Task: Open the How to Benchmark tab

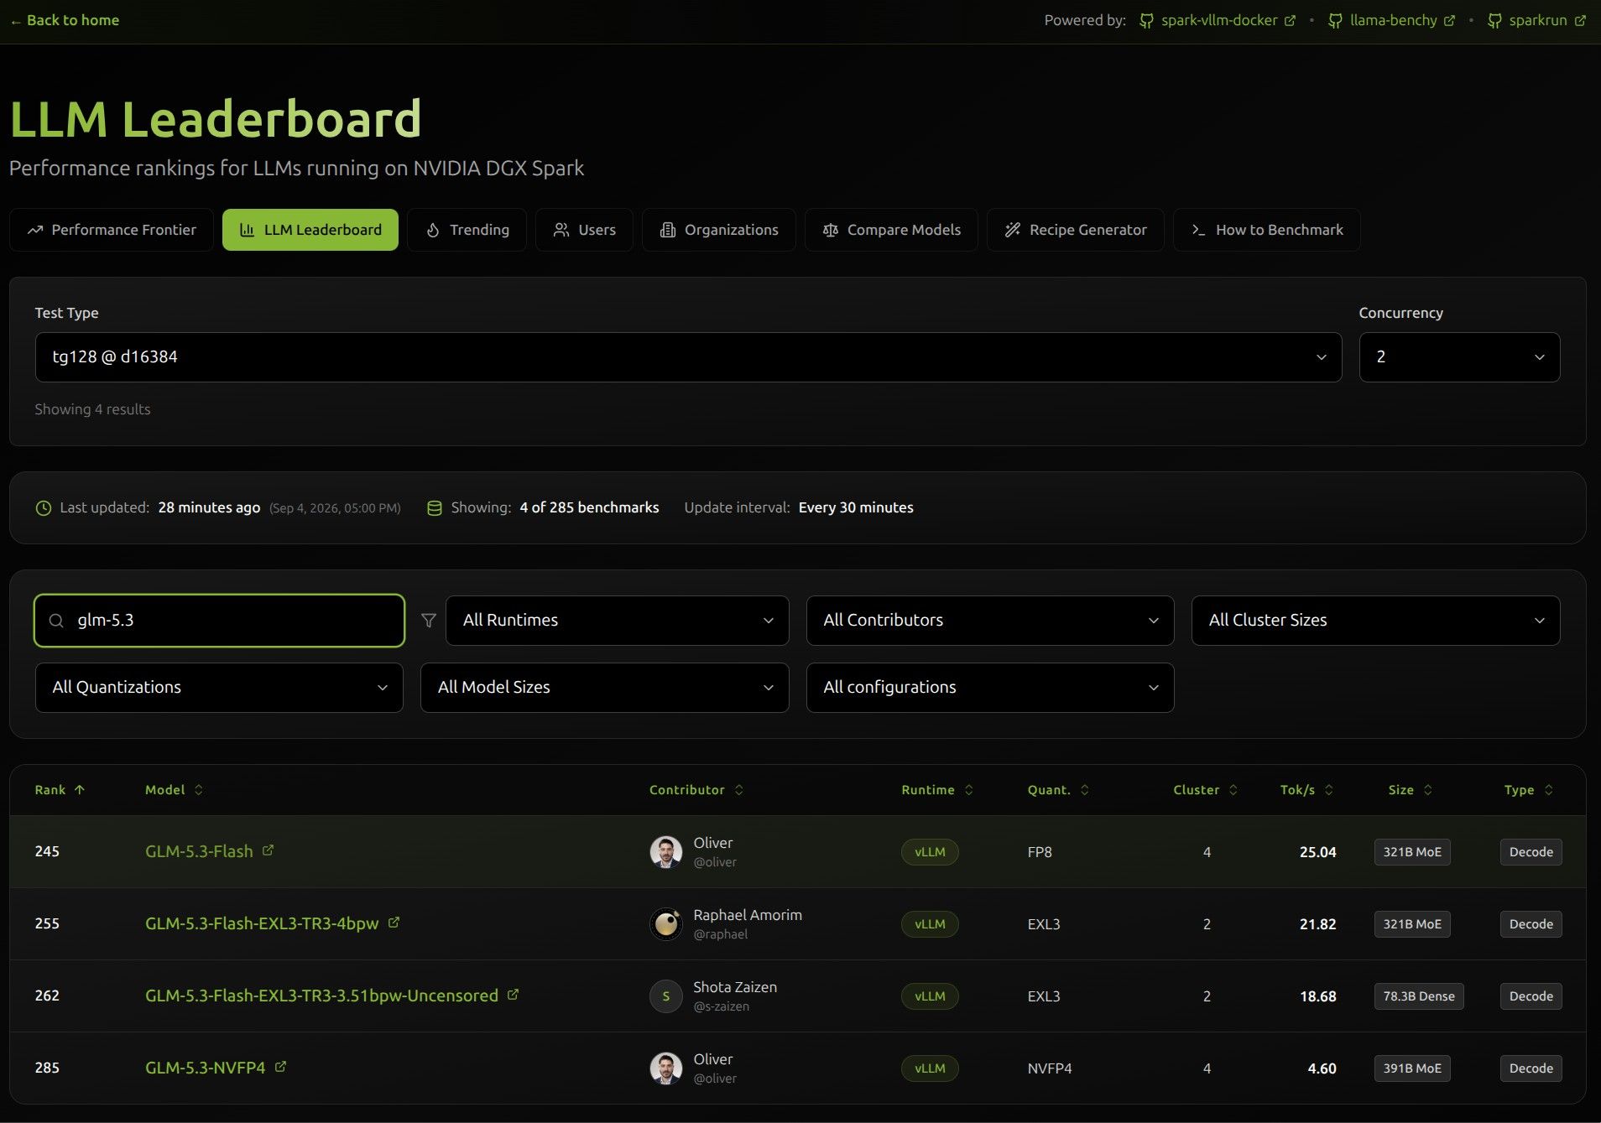Action: (x=1267, y=230)
